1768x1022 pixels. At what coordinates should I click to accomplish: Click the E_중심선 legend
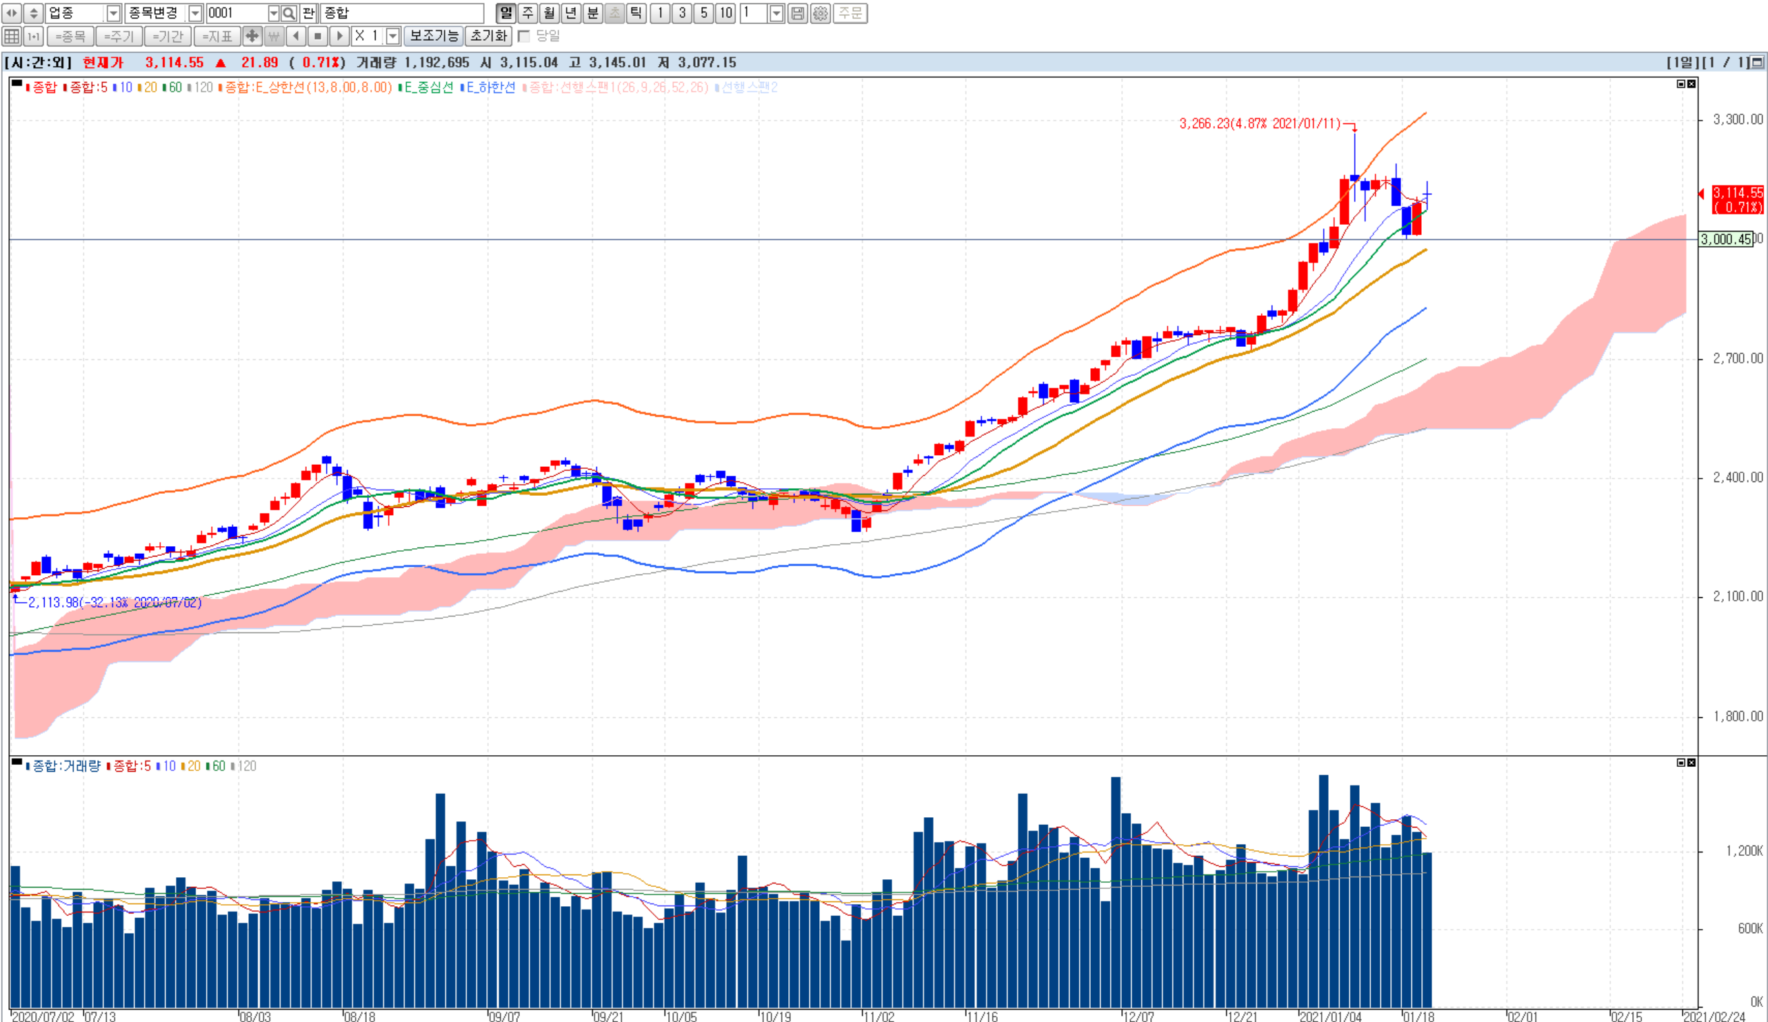pos(426,87)
